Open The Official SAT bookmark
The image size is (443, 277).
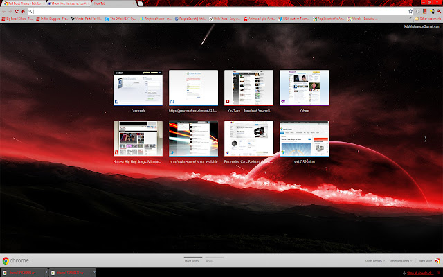(120, 19)
